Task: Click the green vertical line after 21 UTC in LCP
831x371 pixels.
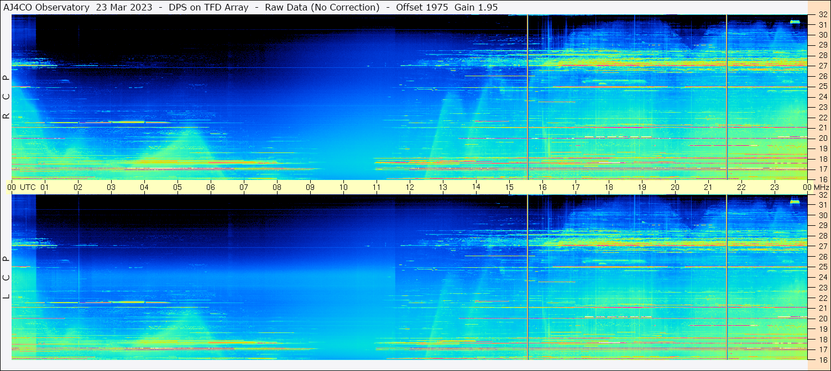Action: pos(727,277)
